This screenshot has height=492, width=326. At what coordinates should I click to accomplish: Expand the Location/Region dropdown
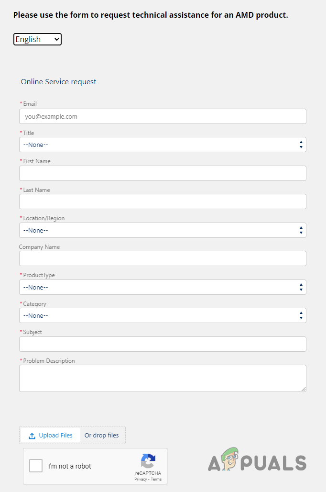163,230
